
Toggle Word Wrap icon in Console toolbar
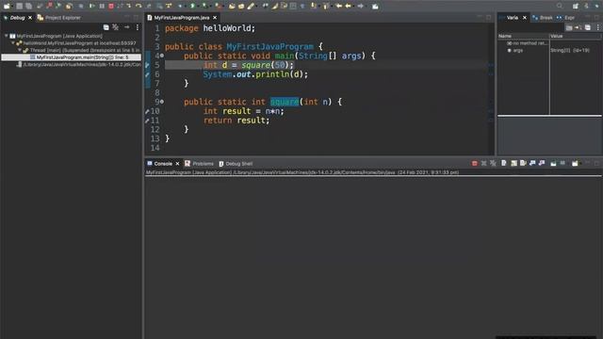pyautogui.click(x=523, y=163)
